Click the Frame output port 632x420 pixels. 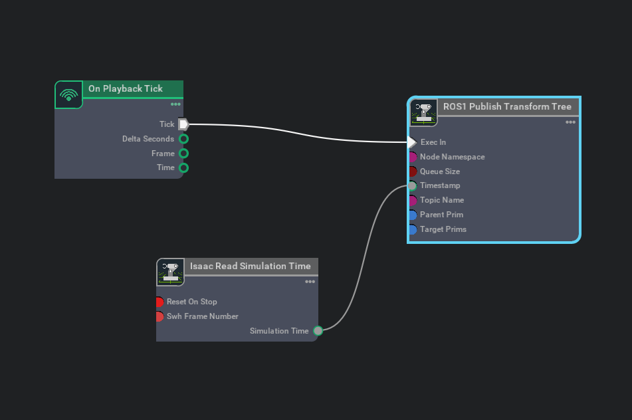pos(184,154)
